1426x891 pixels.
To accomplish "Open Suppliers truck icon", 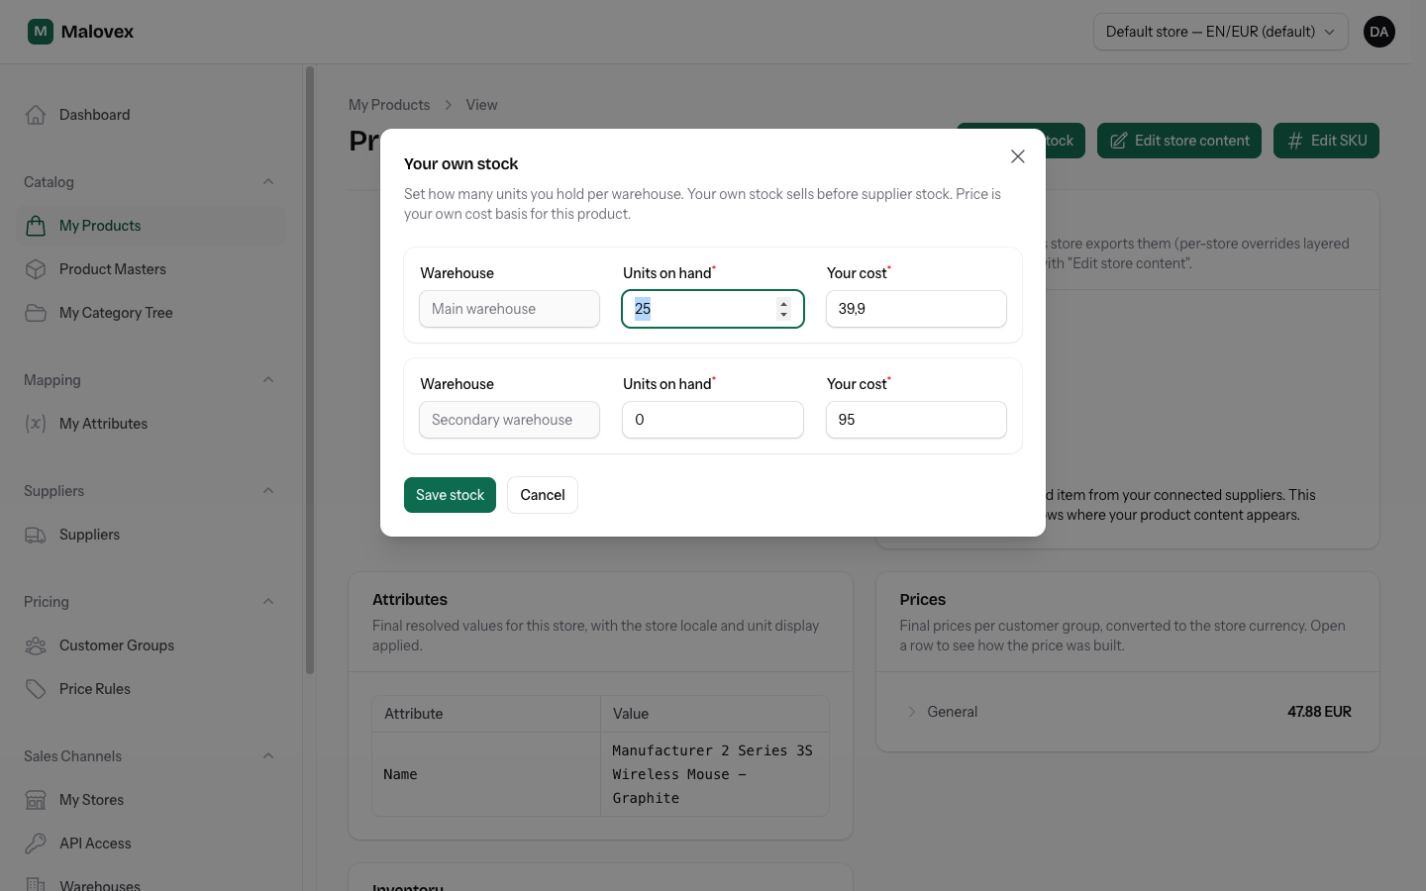I will point(36,535).
